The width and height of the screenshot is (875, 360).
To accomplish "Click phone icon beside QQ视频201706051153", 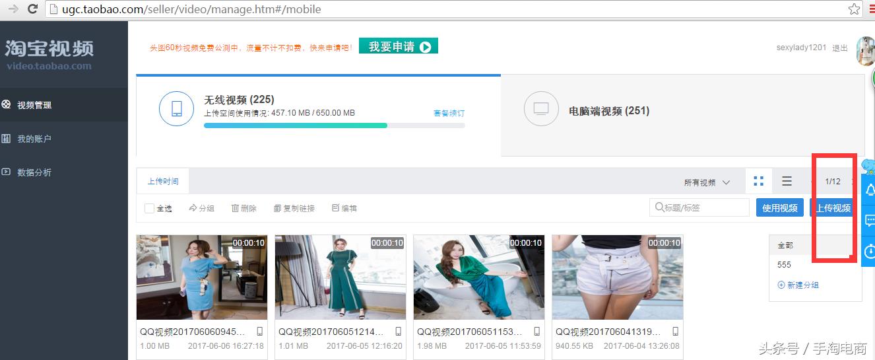I will [x=536, y=332].
